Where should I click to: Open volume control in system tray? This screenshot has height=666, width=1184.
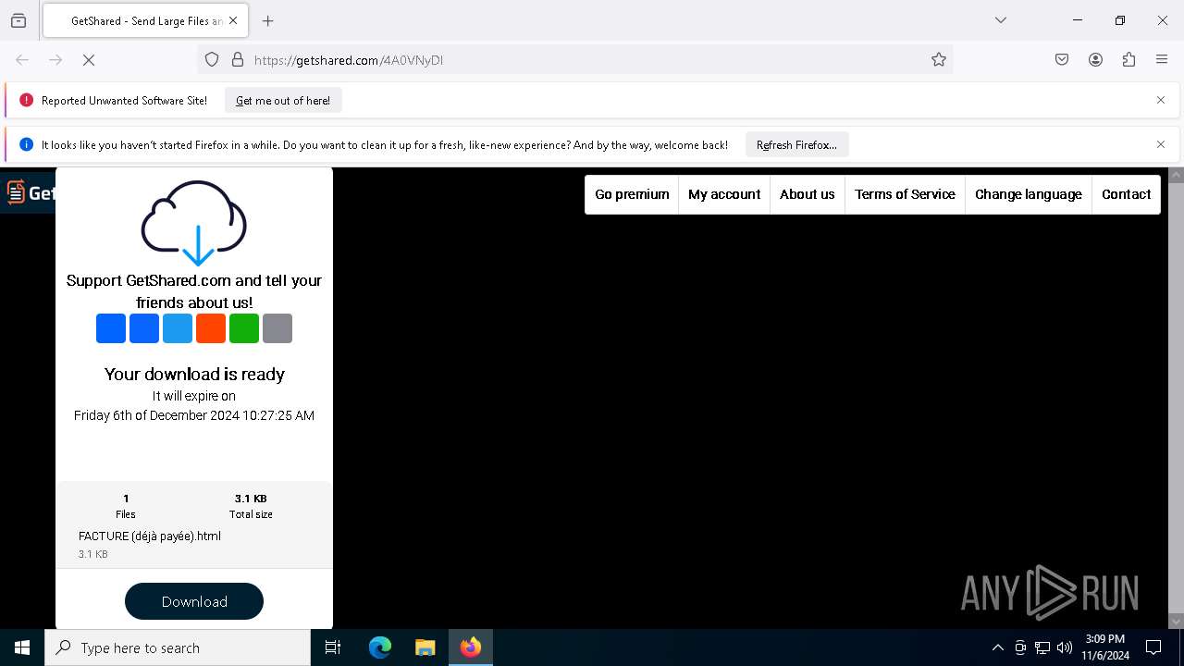pos(1065,647)
